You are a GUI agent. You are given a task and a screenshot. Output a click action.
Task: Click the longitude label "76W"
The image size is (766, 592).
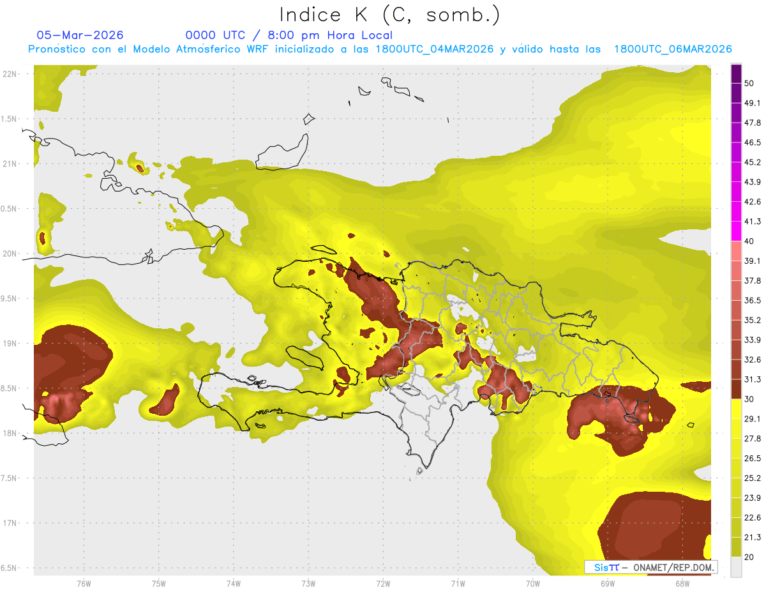(x=84, y=583)
